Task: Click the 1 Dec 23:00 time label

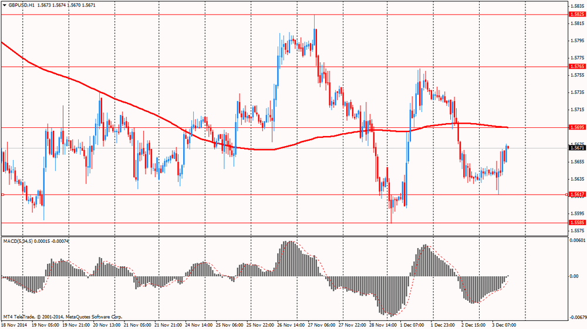Action: 443,325
